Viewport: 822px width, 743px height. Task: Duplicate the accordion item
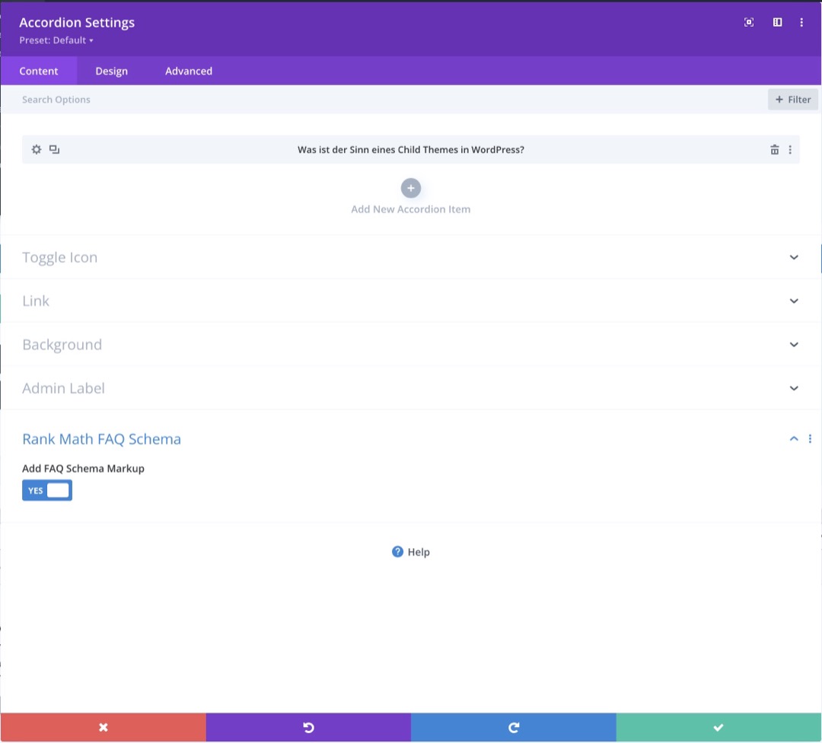(54, 149)
